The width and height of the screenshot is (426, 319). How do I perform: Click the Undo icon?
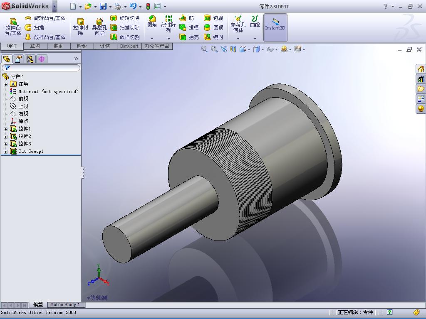133,6
